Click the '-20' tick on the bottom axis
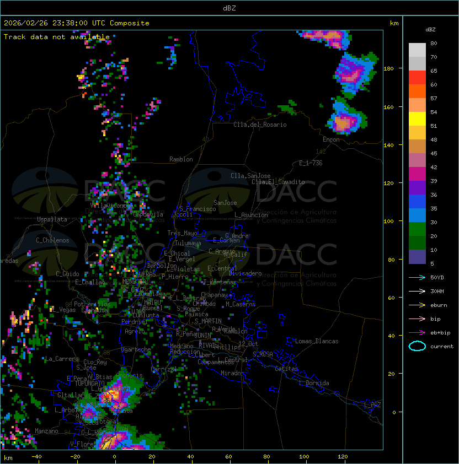459x464 pixels. pyautogui.click(x=75, y=457)
